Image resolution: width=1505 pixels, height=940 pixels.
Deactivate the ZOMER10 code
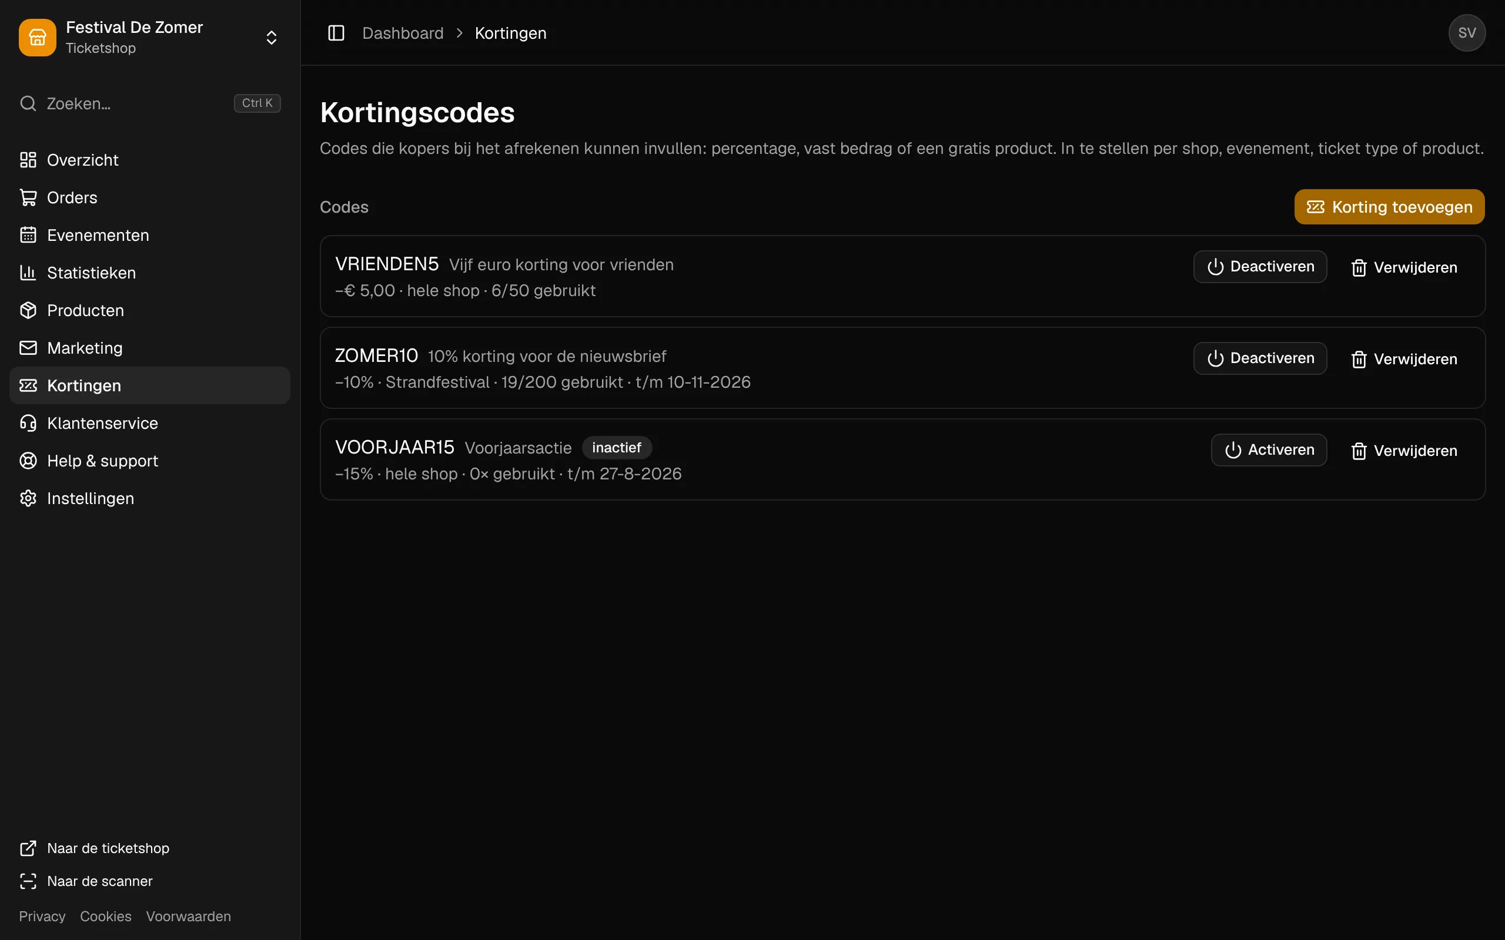pos(1260,359)
